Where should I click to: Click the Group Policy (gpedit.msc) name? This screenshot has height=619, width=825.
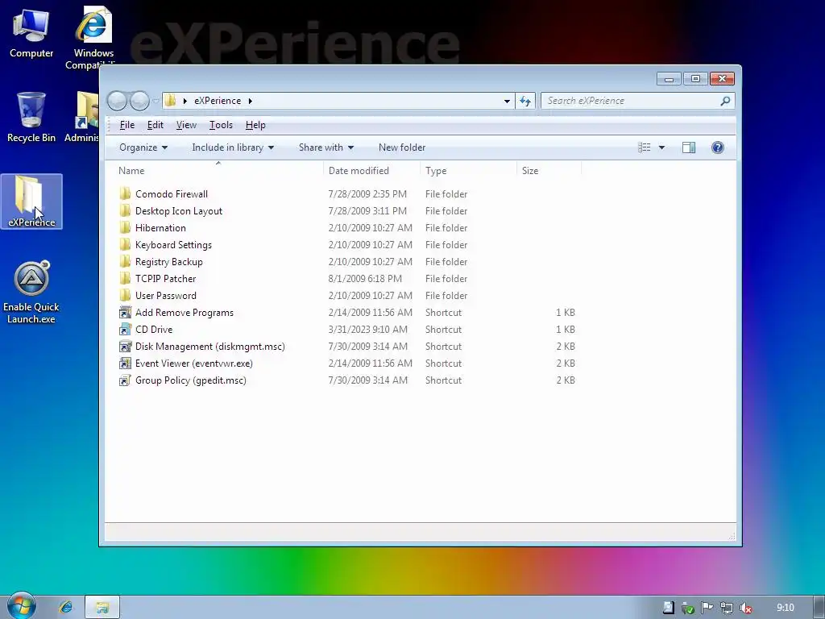(191, 380)
